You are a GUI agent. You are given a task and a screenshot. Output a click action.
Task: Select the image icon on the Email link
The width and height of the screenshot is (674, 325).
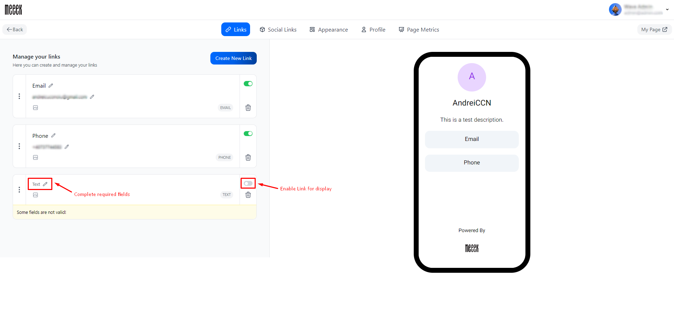(35, 108)
